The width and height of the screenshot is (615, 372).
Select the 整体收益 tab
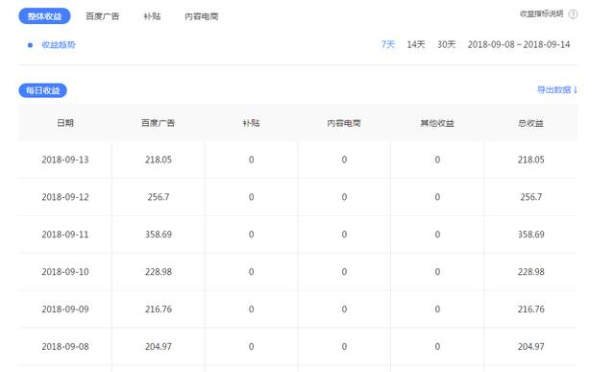click(x=44, y=16)
